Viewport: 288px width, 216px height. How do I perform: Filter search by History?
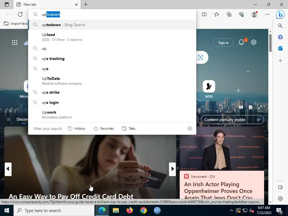pos(76,129)
